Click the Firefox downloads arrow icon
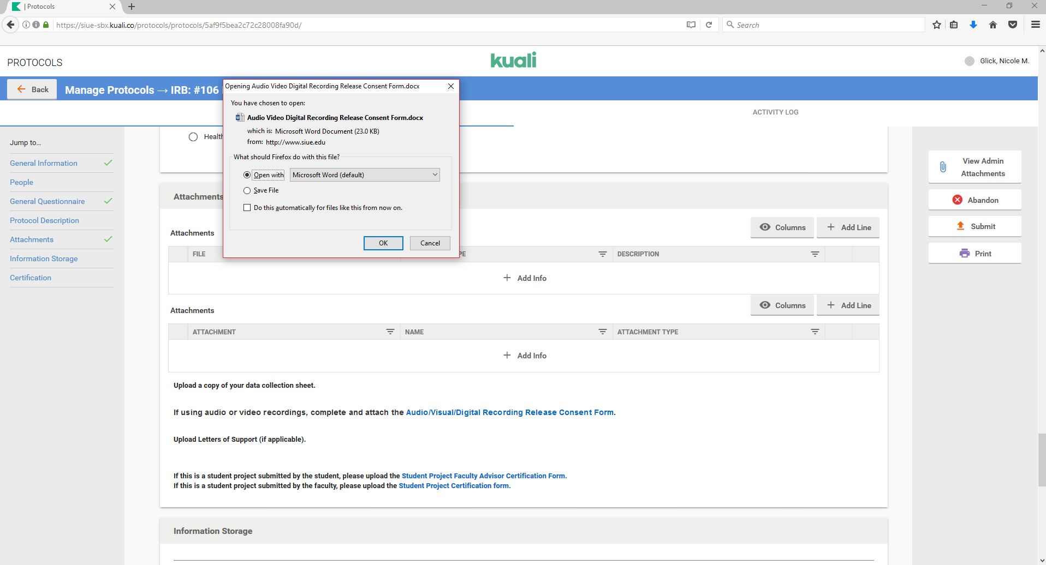The image size is (1046, 565). (x=973, y=25)
